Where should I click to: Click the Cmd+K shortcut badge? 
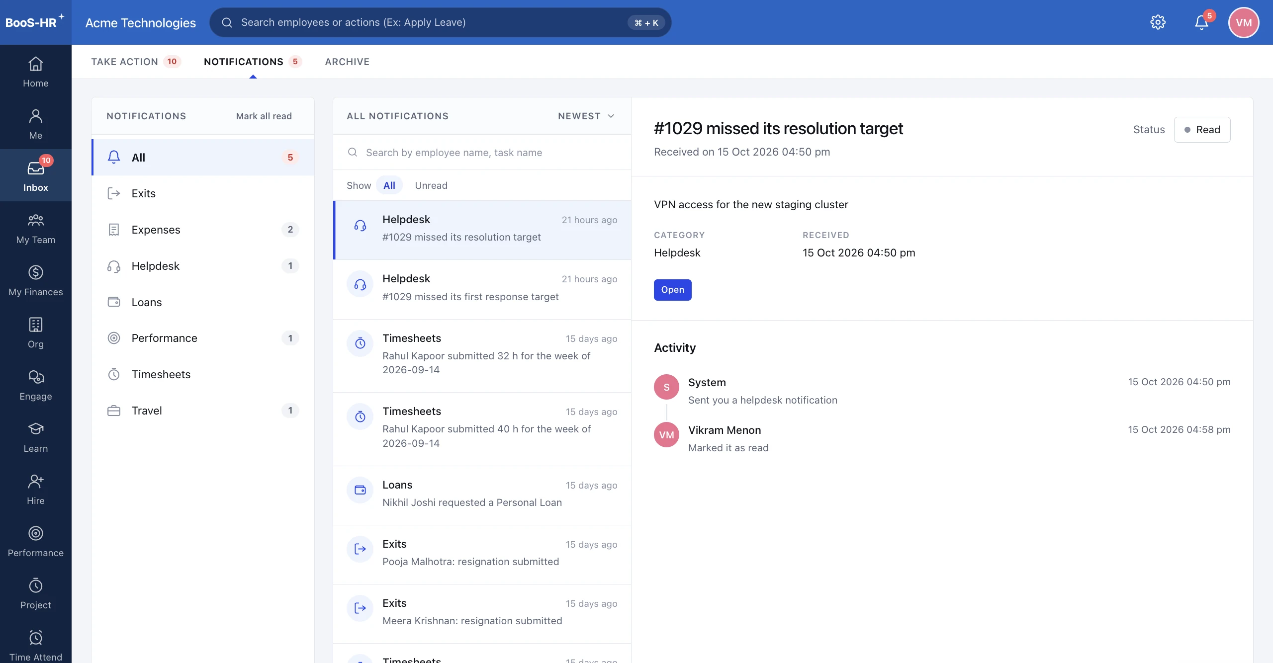[646, 22]
